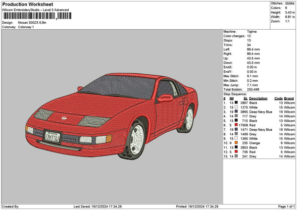This screenshot has height=210, width=297.
Task: Click the stitch count 35064
Action: (290, 3)
